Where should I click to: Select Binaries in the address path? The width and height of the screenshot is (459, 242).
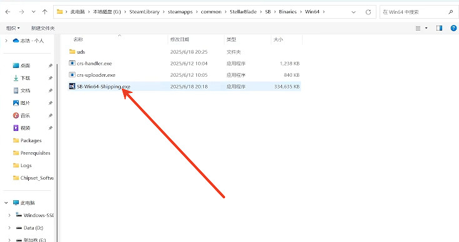point(288,12)
